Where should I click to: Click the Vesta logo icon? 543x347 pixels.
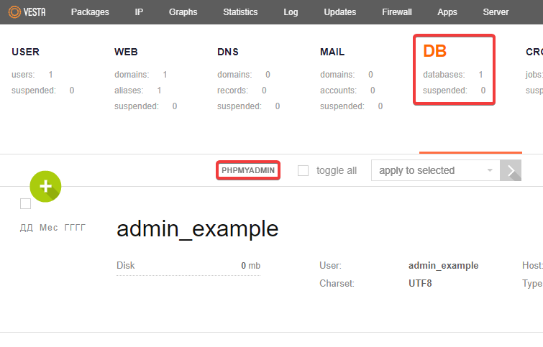pos(14,12)
